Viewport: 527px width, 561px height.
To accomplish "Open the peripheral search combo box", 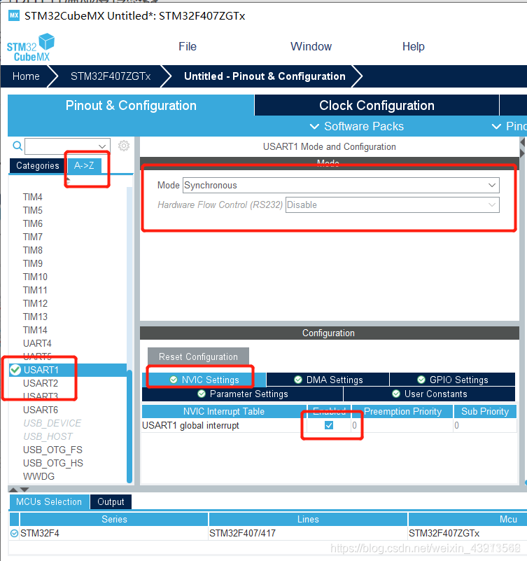I will click(67, 146).
